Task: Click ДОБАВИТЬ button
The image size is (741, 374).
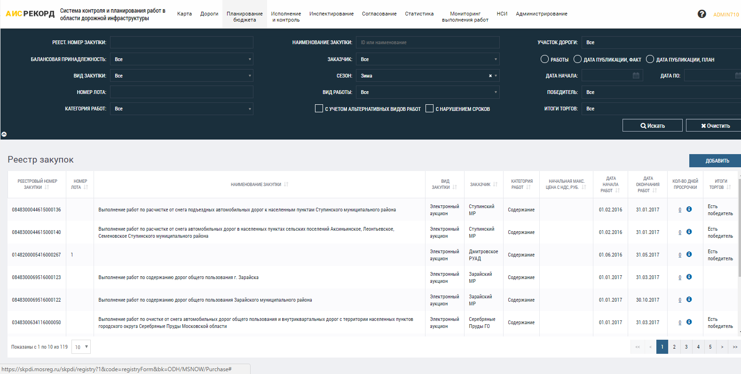Action: click(715, 161)
